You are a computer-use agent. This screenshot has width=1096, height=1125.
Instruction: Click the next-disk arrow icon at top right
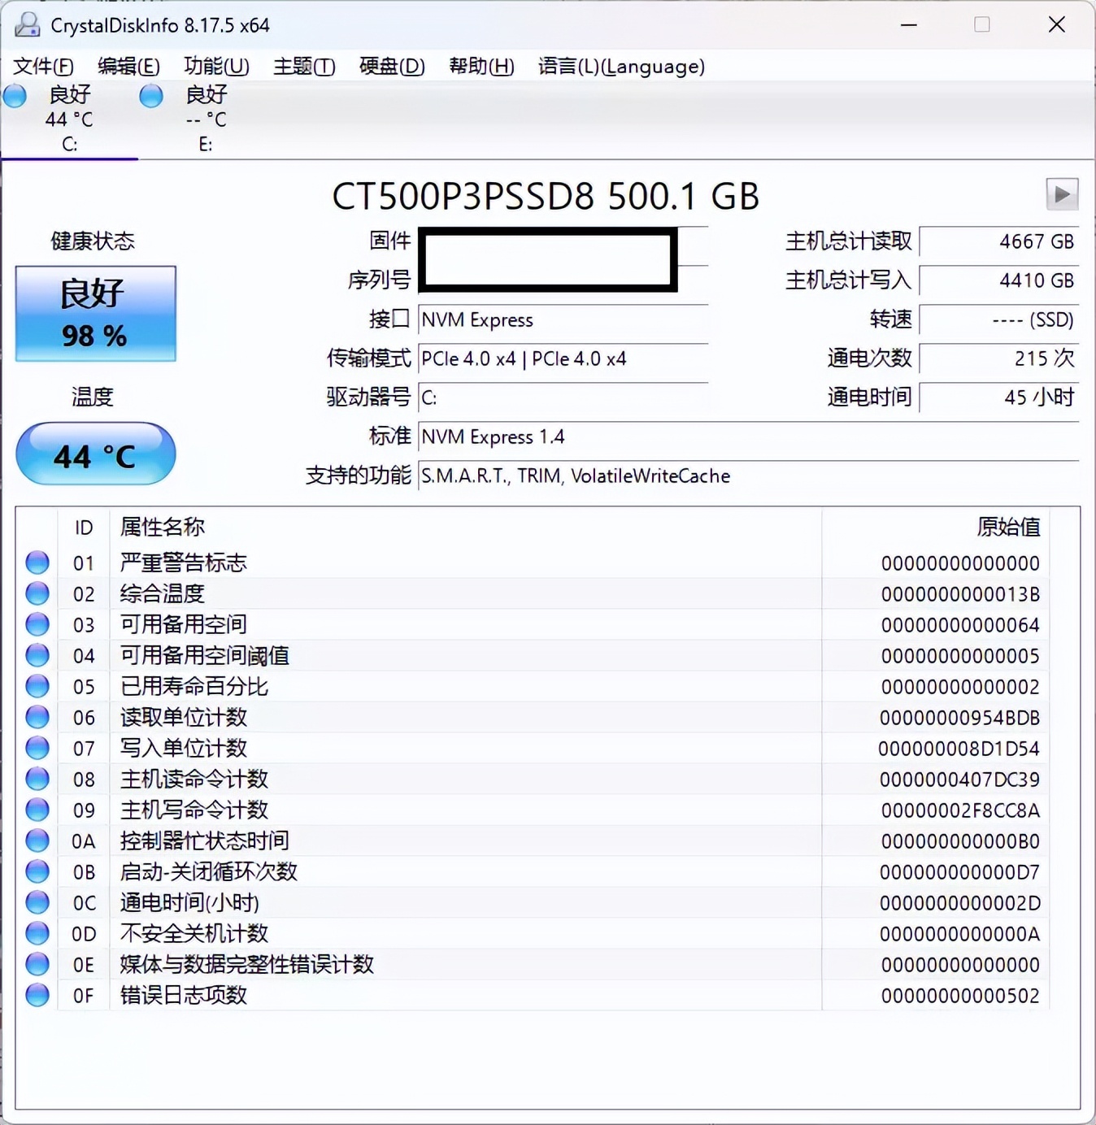[x=1061, y=195]
